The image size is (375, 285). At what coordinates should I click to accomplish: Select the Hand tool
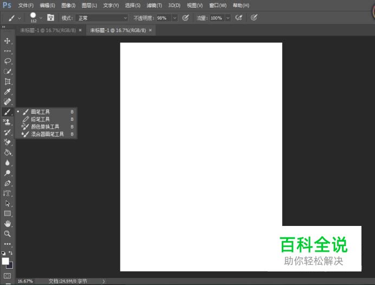coord(7,224)
